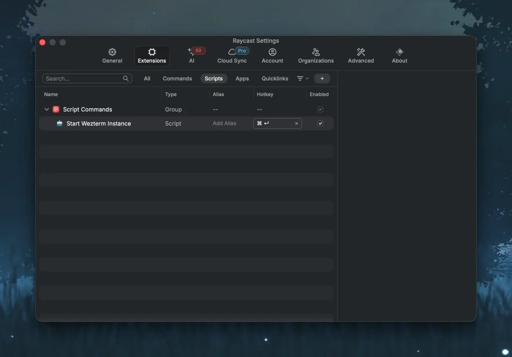This screenshot has width=512, height=357.
Task: Click the Script Commands group icon
Action: (56, 109)
